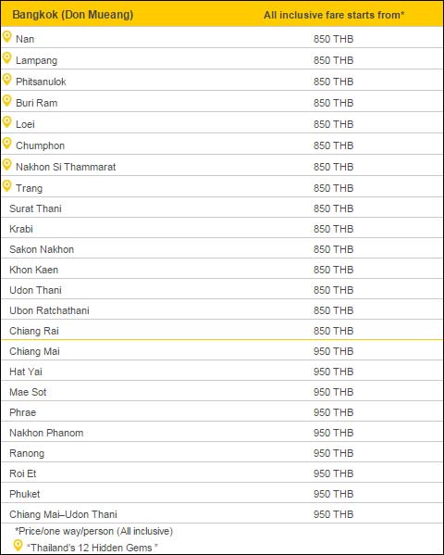Open the Phuket destination

point(25,494)
